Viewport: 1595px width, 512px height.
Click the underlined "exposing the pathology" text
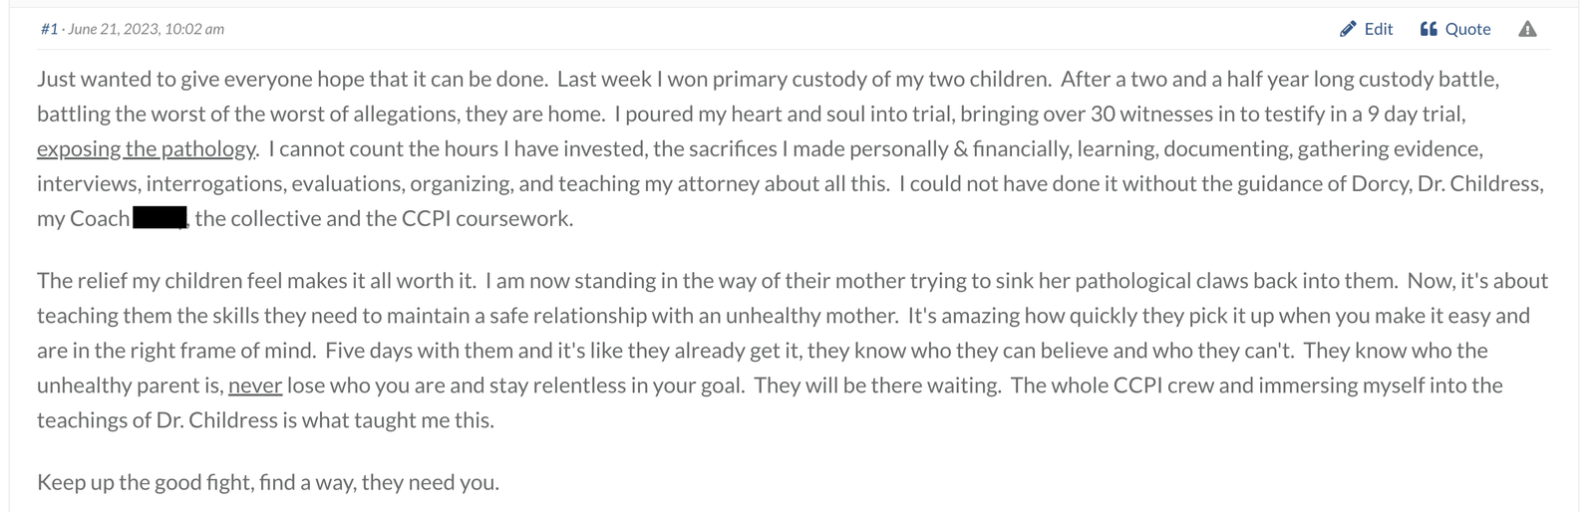pyautogui.click(x=147, y=149)
